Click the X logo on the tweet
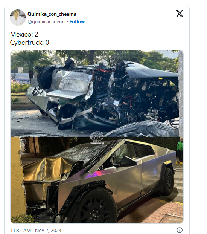 pos(180,14)
